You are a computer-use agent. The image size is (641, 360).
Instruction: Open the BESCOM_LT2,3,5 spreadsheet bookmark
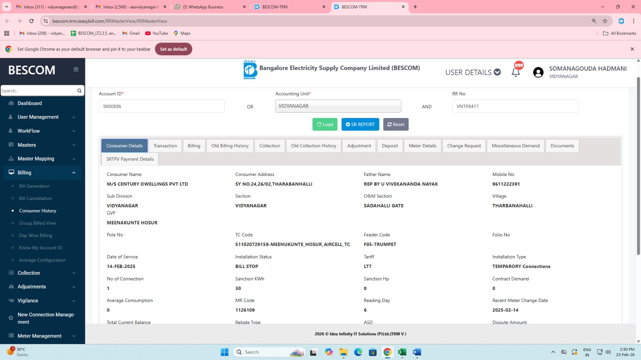click(93, 33)
